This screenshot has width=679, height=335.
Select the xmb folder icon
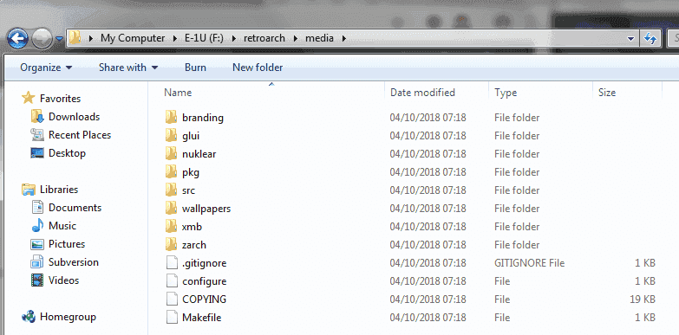click(172, 227)
